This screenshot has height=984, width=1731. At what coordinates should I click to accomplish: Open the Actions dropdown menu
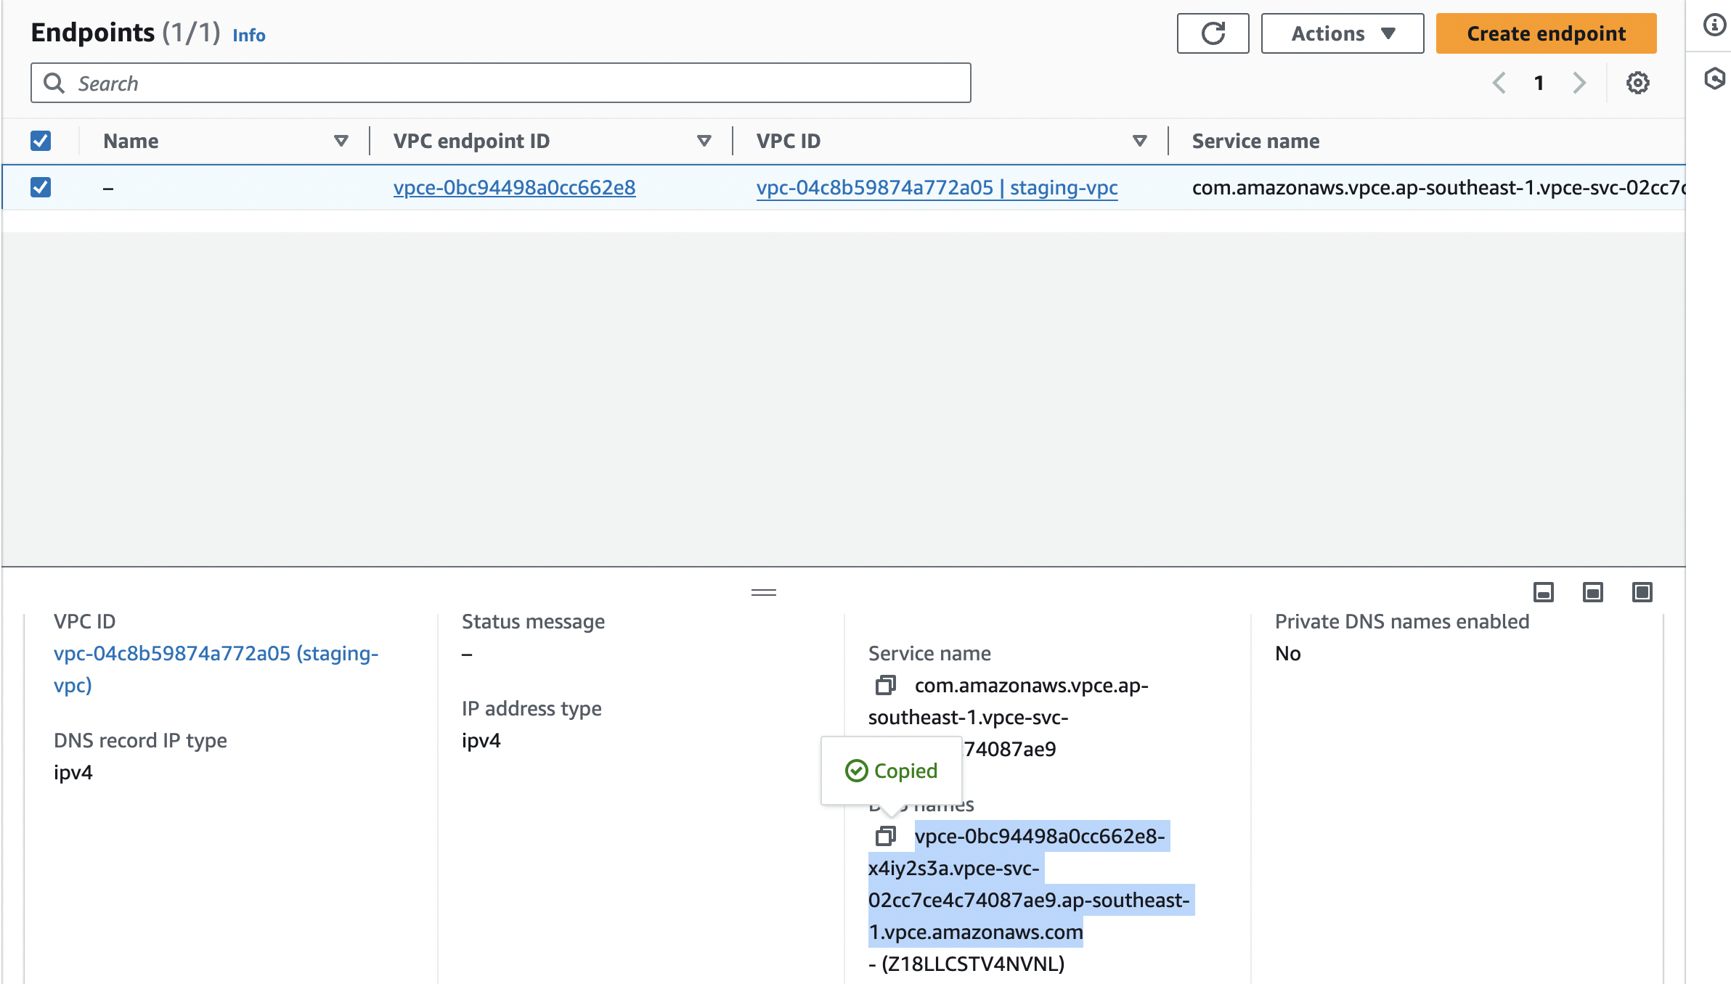[1342, 33]
